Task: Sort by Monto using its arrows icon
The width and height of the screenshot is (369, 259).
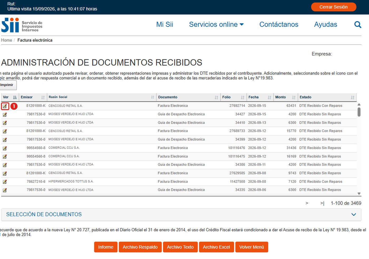Action: (294, 97)
